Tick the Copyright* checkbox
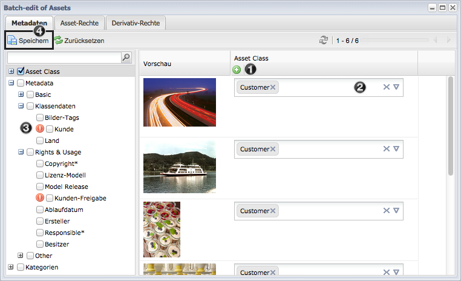This screenshot has height=281, width=461. pyautogui.click(x=40, y=164)
